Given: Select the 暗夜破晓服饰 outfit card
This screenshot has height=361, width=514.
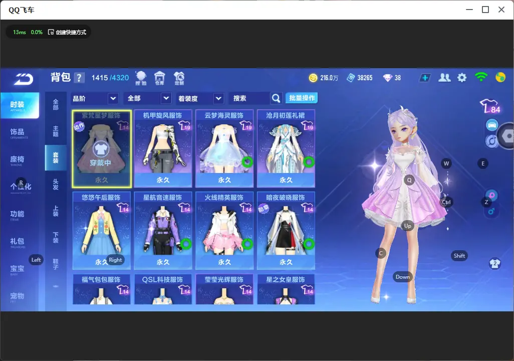Looking at the screenshot, I should tap(286, 231).
